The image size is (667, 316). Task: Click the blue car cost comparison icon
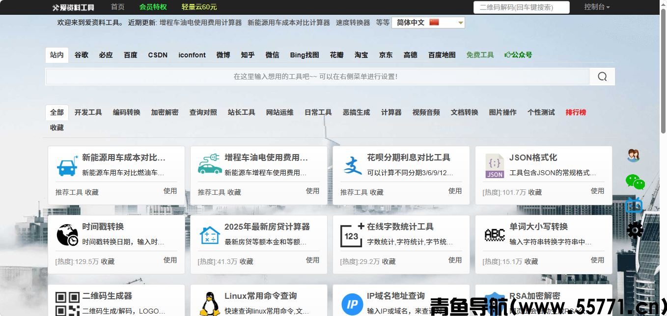pos(67,166)
